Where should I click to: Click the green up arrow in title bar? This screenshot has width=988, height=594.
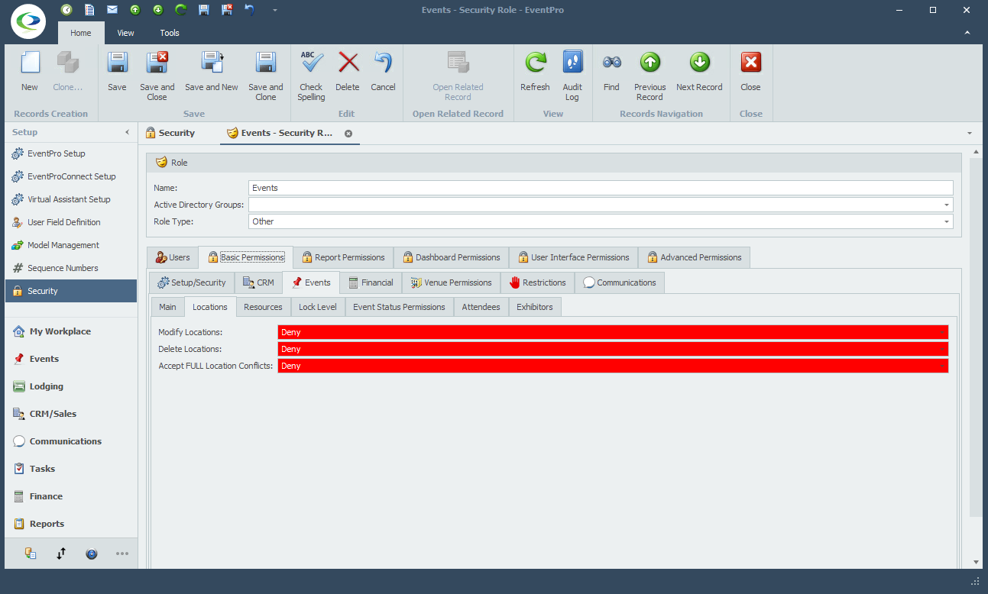135,10
